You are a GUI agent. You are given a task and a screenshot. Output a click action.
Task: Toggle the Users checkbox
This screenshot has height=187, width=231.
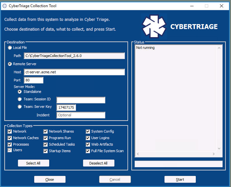pyautogui.click(x=10, y=150)
